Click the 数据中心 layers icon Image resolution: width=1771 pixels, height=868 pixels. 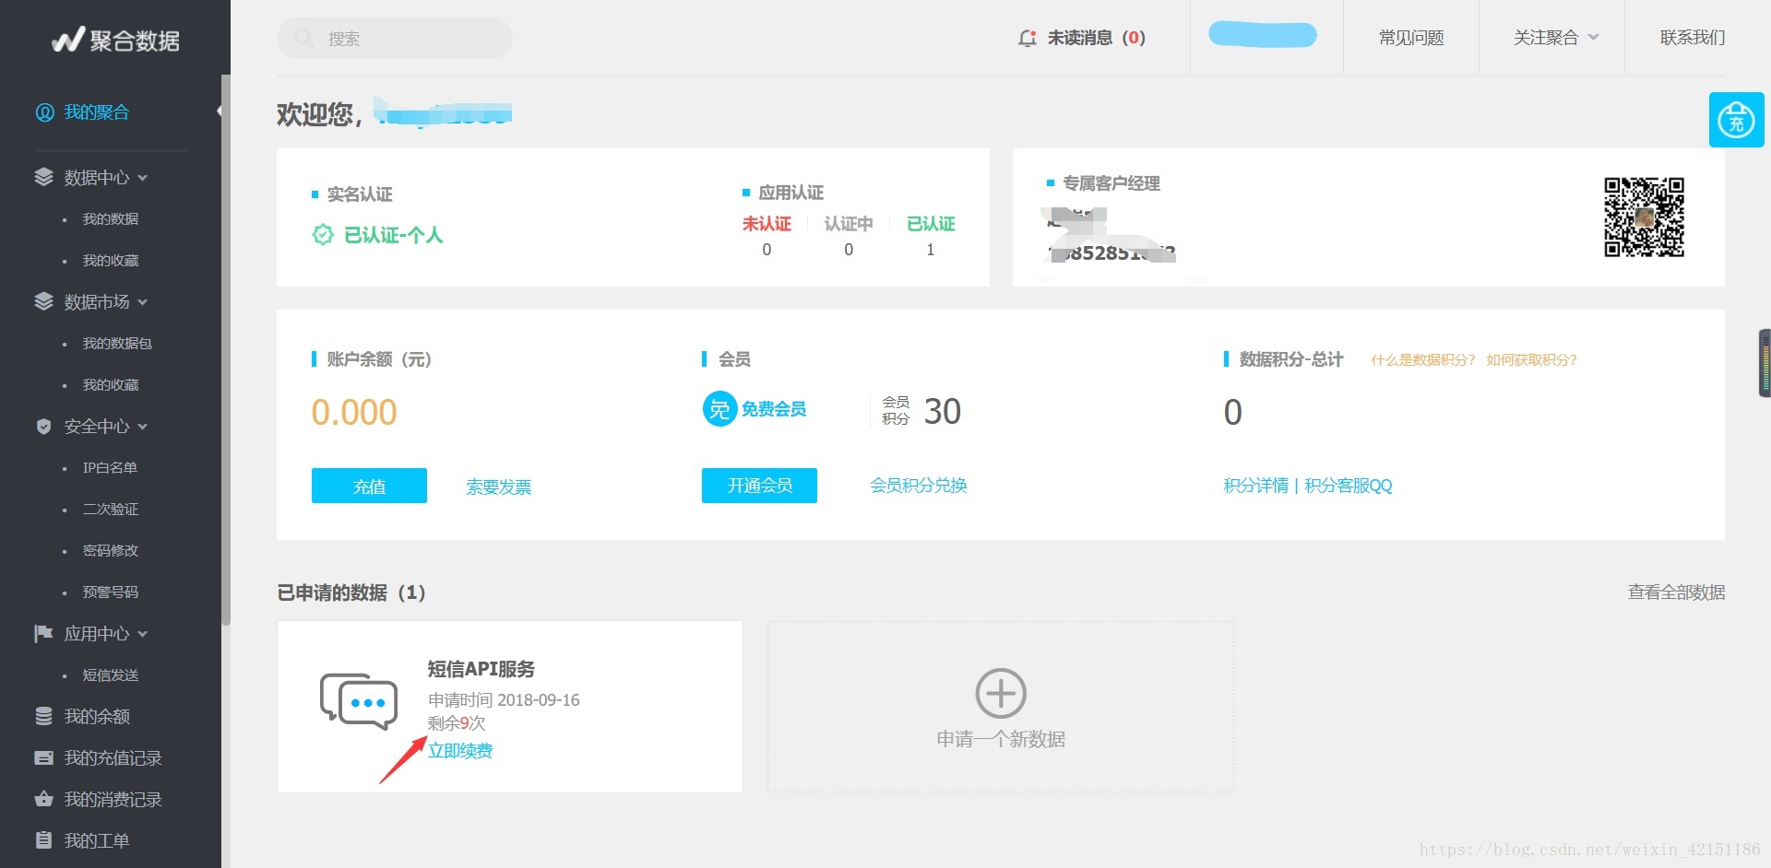pos(43,177)
